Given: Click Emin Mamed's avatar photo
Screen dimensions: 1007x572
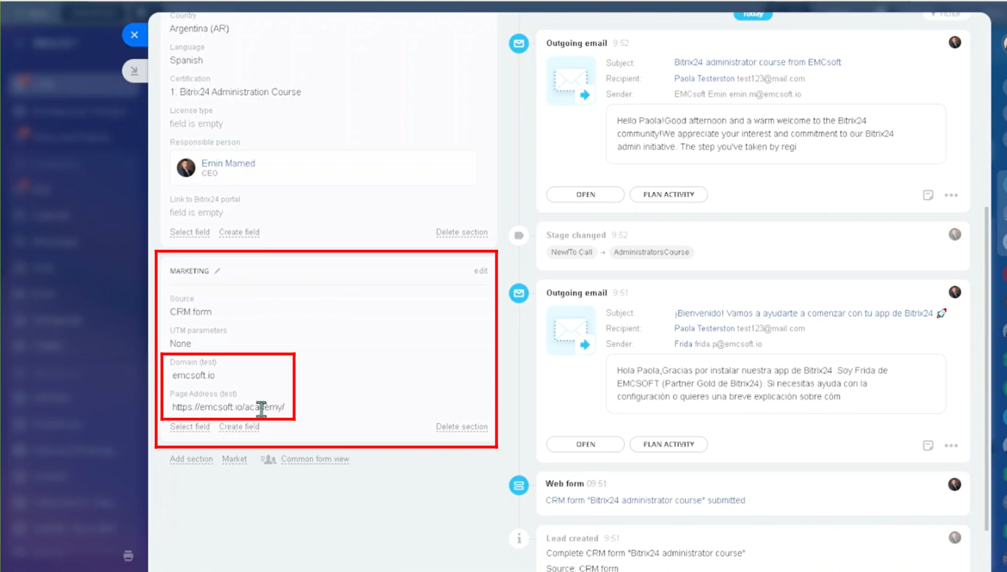Looking at the screenshot, I should click(x=186, y=167).
